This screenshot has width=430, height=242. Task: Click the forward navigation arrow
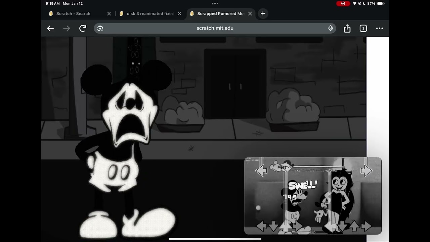click(67, 29)
